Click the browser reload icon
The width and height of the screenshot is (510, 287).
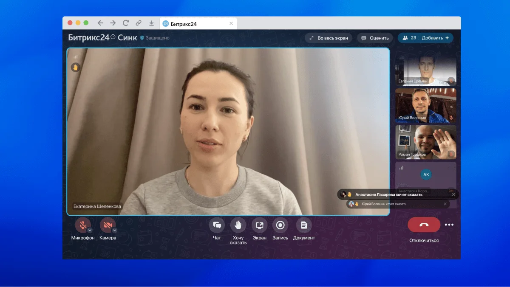[125, 23]
